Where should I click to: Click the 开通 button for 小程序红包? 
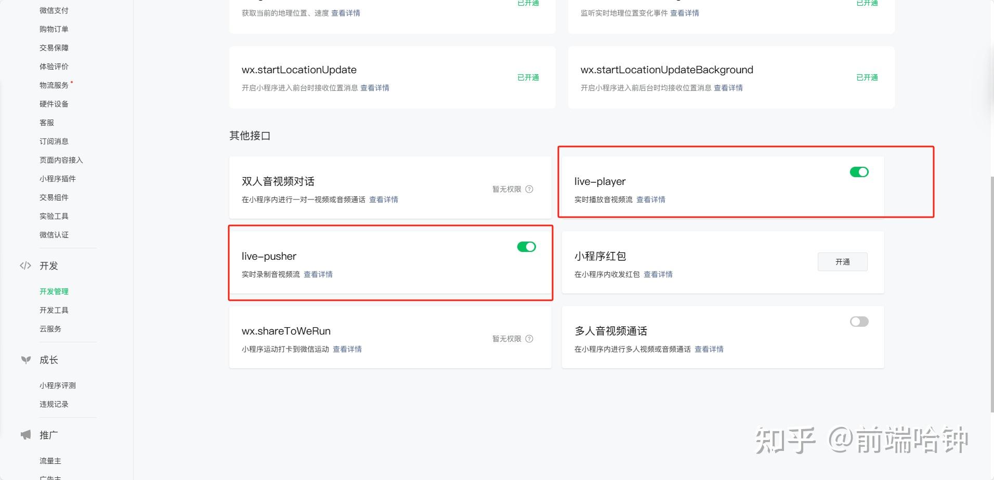[842, 262]
